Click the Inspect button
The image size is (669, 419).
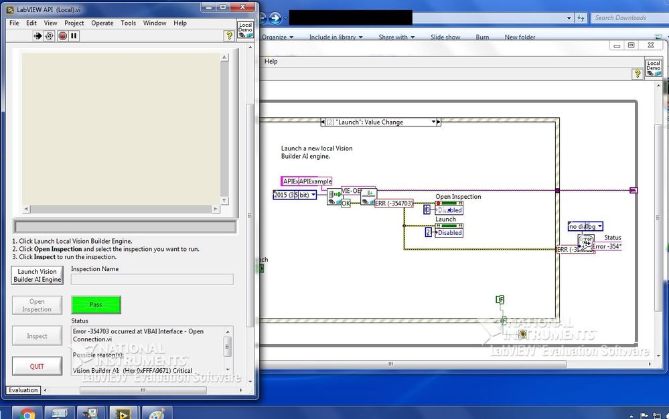pyautogui.click(x=37, y=336)
